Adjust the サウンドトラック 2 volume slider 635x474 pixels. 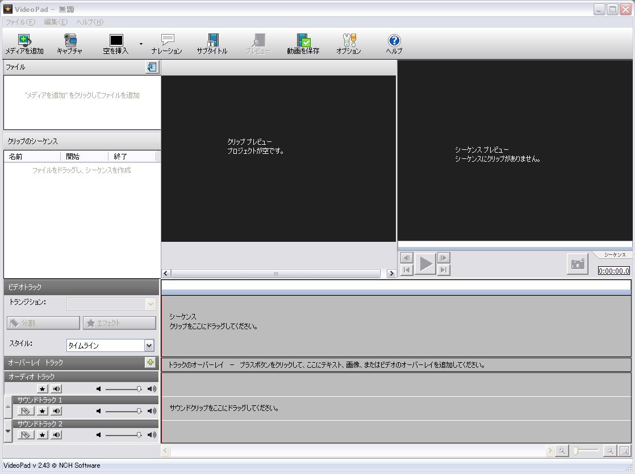pos(139,435)
